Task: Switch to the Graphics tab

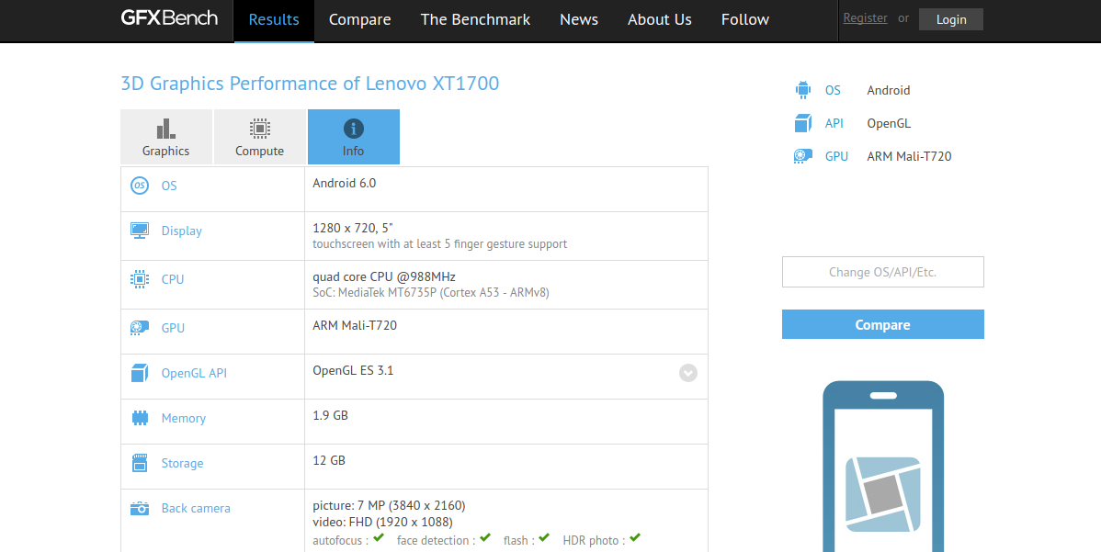Action: [x=166, y=137]
